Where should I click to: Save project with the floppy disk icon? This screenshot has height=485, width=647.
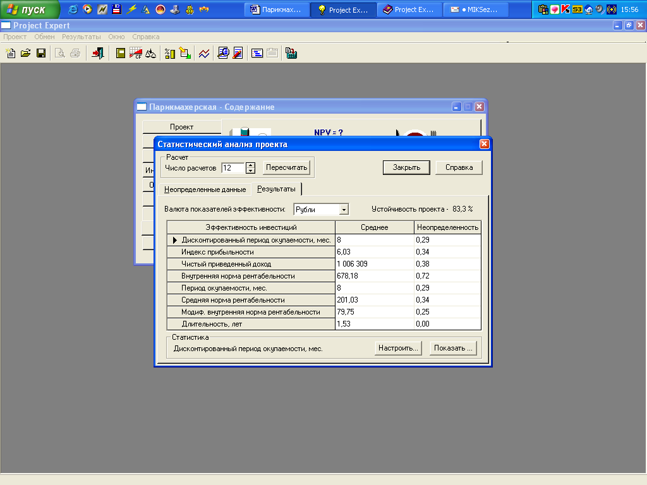point(41,53)
